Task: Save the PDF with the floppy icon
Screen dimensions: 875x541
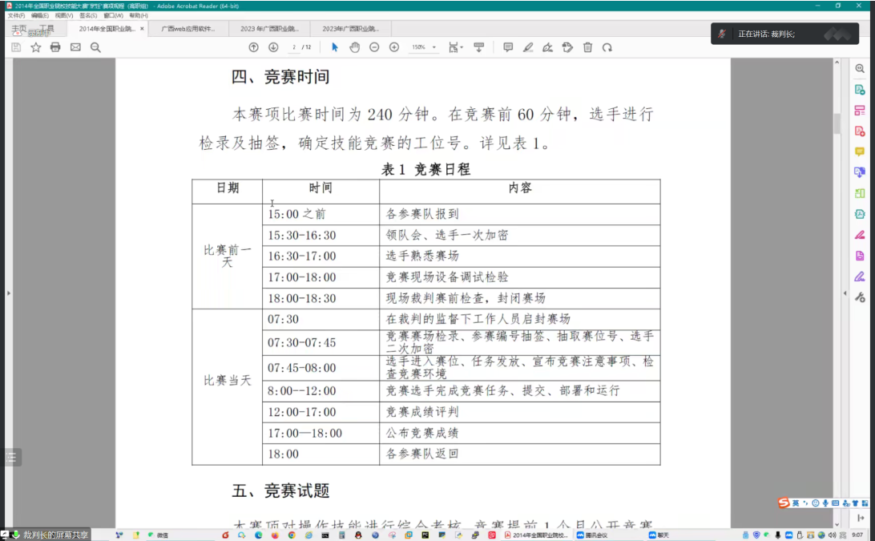Action: (x=16, y=47)
